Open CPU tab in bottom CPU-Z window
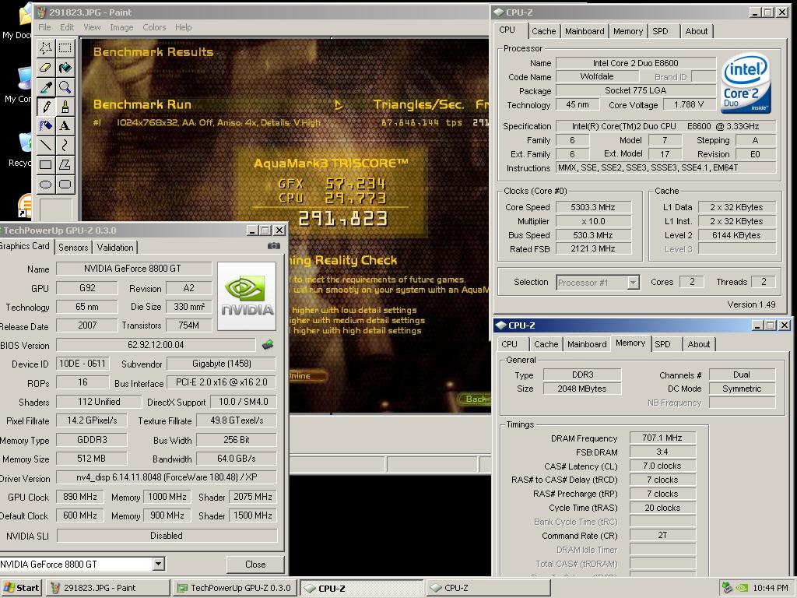This screenshot has height=598, width=797. tap(509, 344)
